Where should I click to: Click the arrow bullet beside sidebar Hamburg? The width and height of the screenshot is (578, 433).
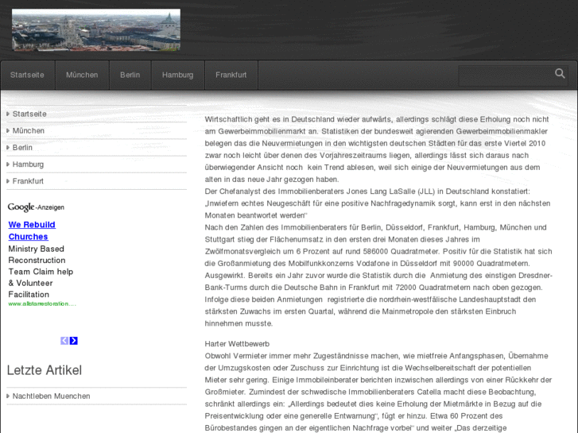8,164
